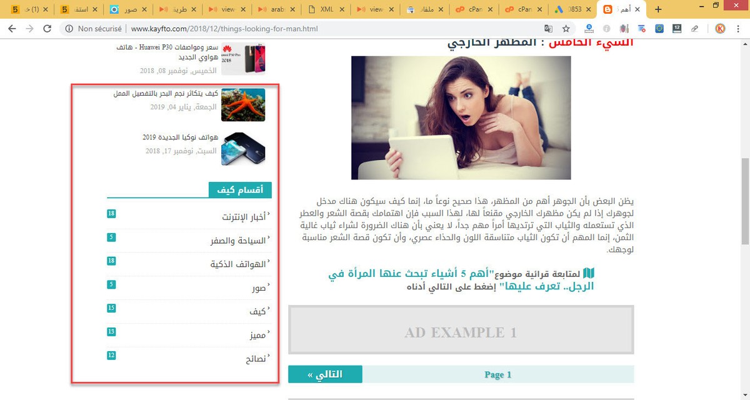Click the أقسام كيف section header
Screen dimensions: 750x400
point(240,190)
